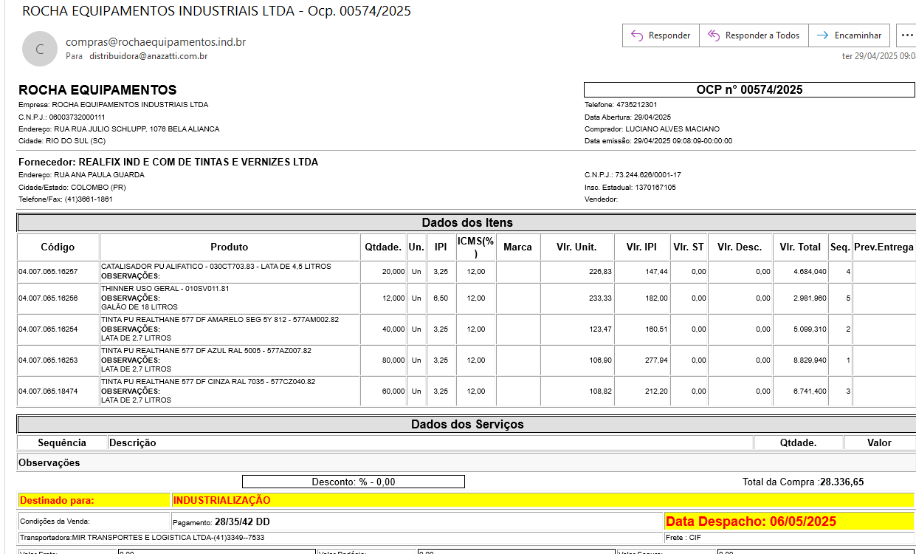Click the Dados dos Serviços section header

(x=466, y=425)
